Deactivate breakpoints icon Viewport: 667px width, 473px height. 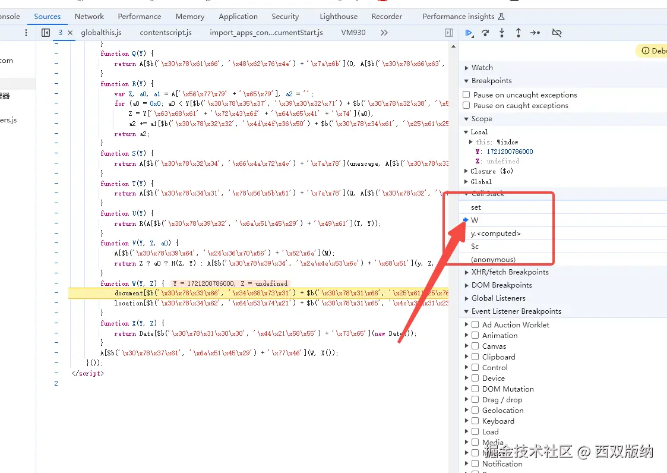(x=557, y=33)
